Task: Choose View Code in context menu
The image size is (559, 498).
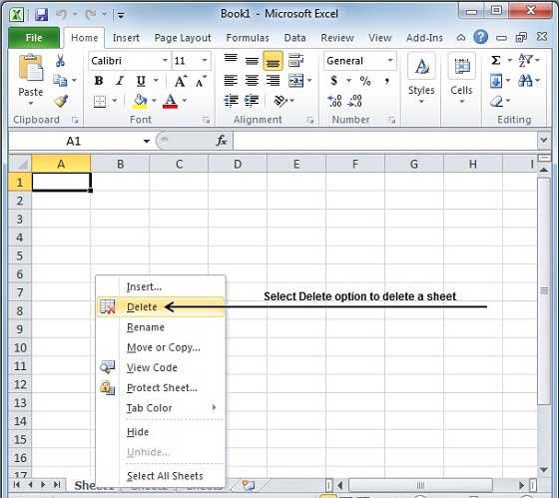Action: [161, 367]
